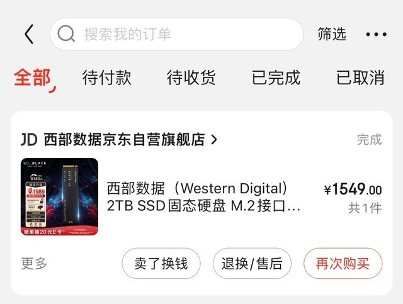Screen dimensions: 403x304
Task: Open the 筛选 filter options
Action: [332, 34]
